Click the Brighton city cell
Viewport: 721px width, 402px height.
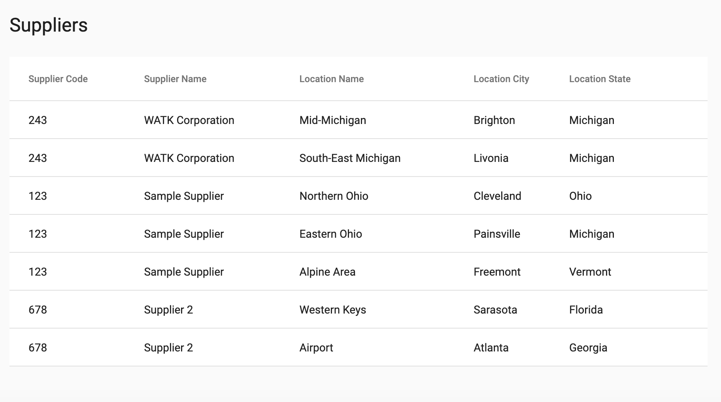point(495,120)
